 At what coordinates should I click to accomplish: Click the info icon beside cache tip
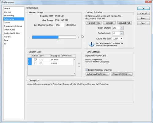[91, 44]
